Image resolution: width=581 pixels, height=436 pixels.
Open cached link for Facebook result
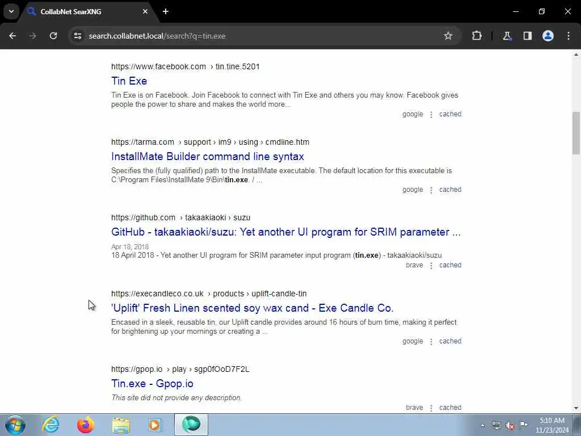(x=450, y=114)
